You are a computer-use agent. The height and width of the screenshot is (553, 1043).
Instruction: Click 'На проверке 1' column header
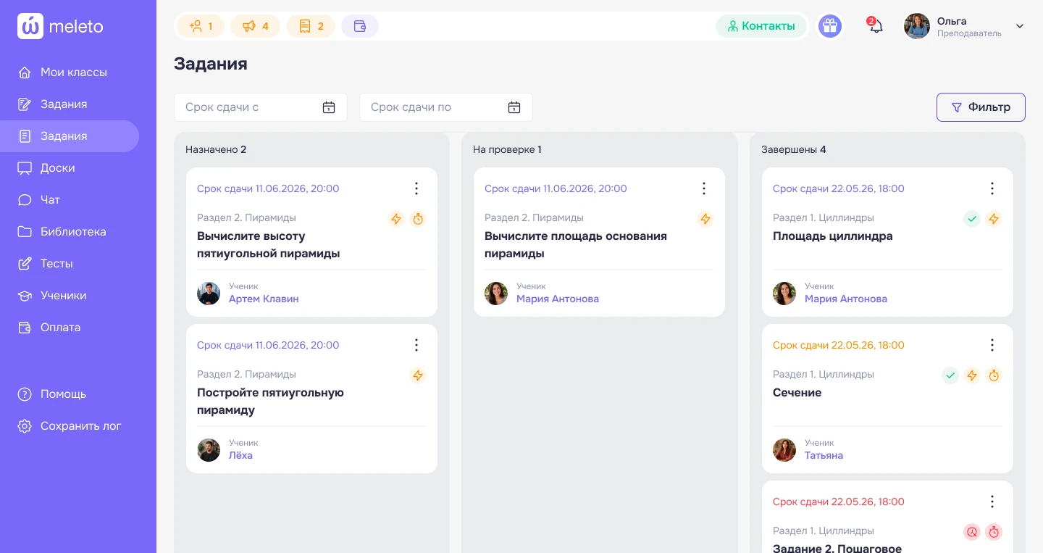point(507,149)
